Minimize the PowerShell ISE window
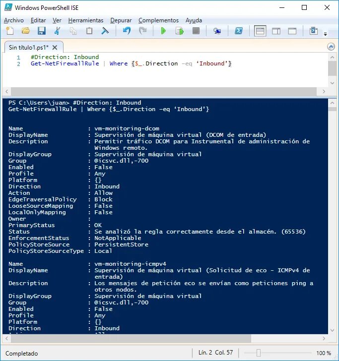 (x=282, y=7)
